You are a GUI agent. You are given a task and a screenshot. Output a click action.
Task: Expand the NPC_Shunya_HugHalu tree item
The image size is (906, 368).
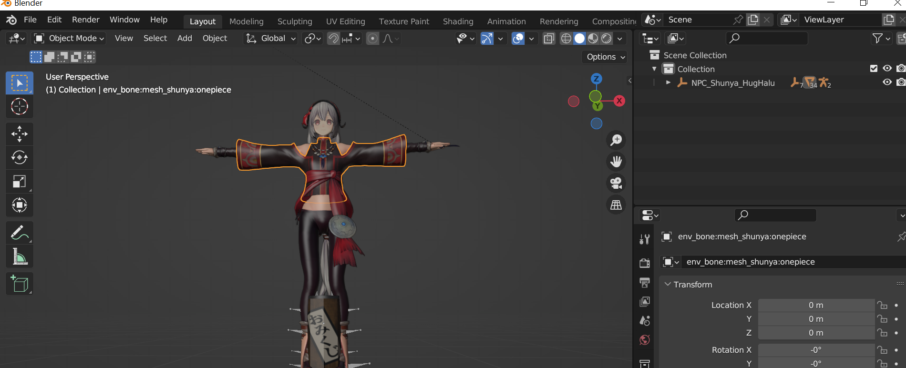668,82
